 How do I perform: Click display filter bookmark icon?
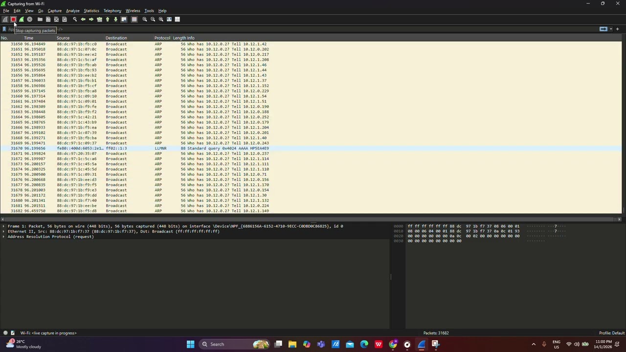4,29
